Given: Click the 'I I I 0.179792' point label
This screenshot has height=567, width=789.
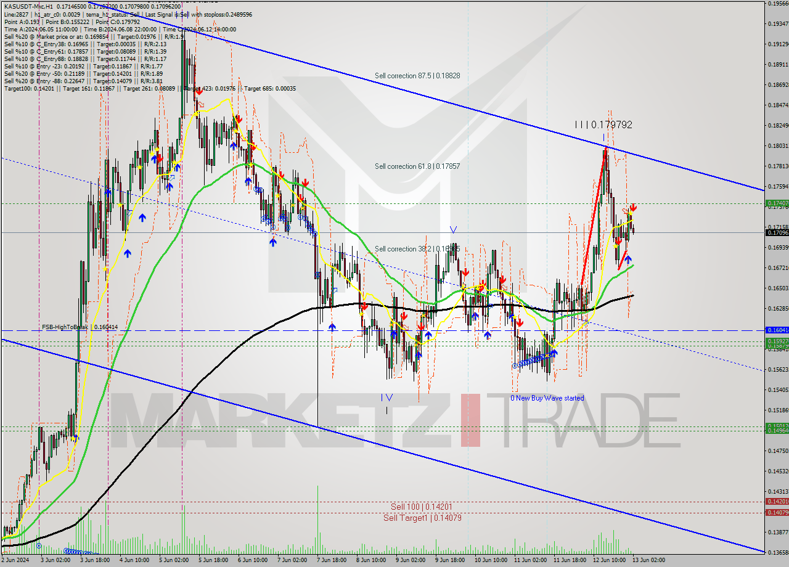Looking at the screenshot, I should tap(603, 124).
